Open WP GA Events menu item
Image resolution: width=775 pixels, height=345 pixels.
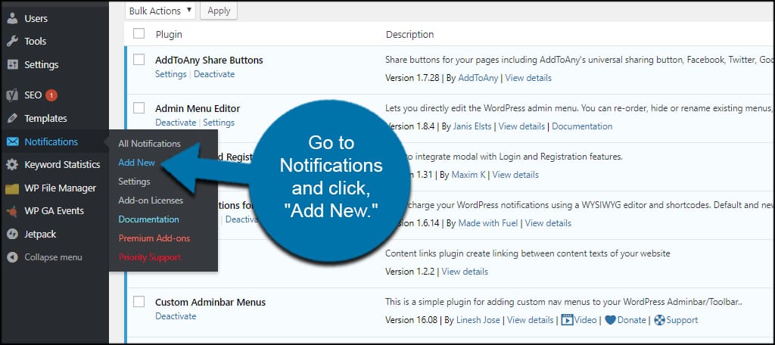[54, 212]
